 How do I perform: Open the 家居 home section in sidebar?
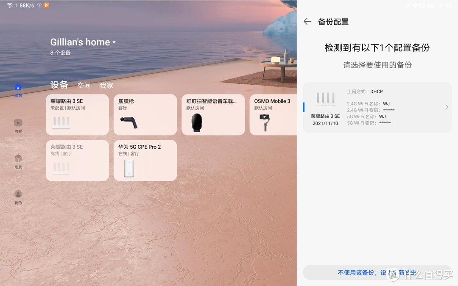click(x=18, y=90)
